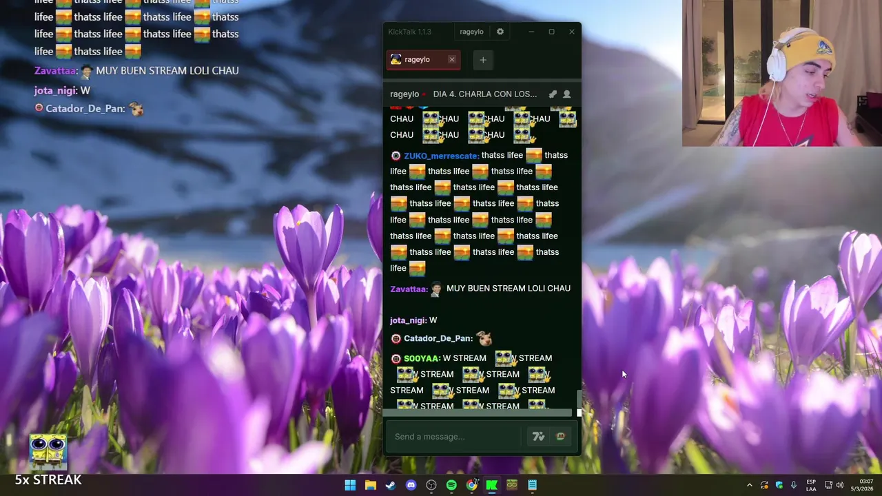882x496 pixels.
Task: Open OBS Studio from taskbar
Action: [x=431, y=485]
